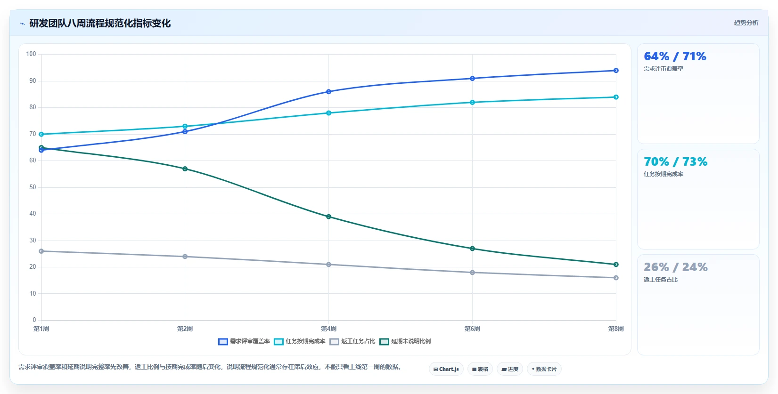
Task: Click the 返工任务占比 point at 第6周
Action: [x=472, y=273]
